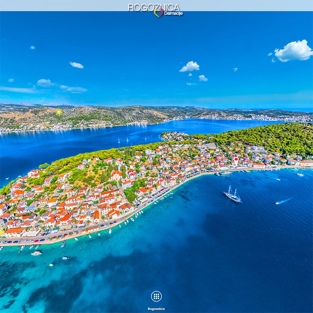Click the large white cloud at top right
Viewport: 313px width, 313px height.
pyautogui.click(x=294, y=51)
